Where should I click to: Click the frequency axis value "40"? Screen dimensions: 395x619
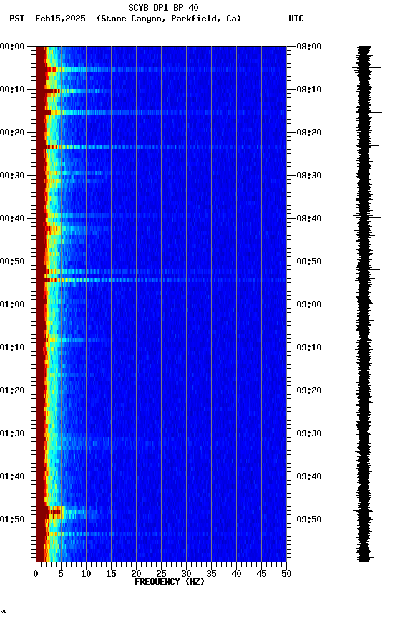click(x=236, y=574)
